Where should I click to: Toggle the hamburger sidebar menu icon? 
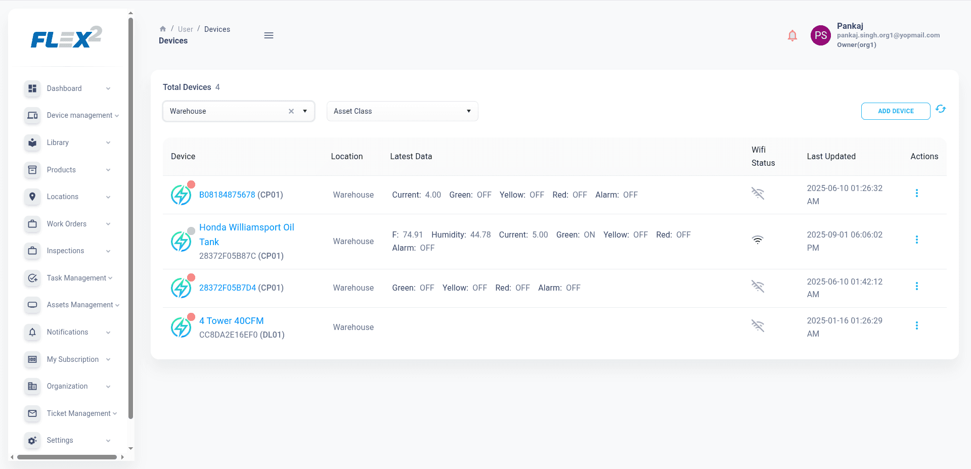tap(269, 35)
